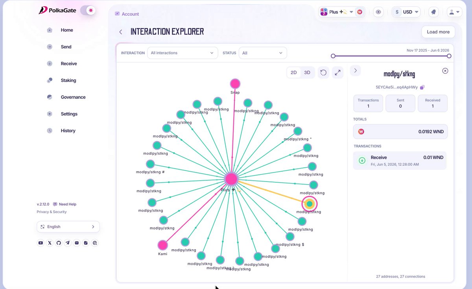472x289 pixels.
Task: Open Privacy & Security link
Action: coord(52,212)
